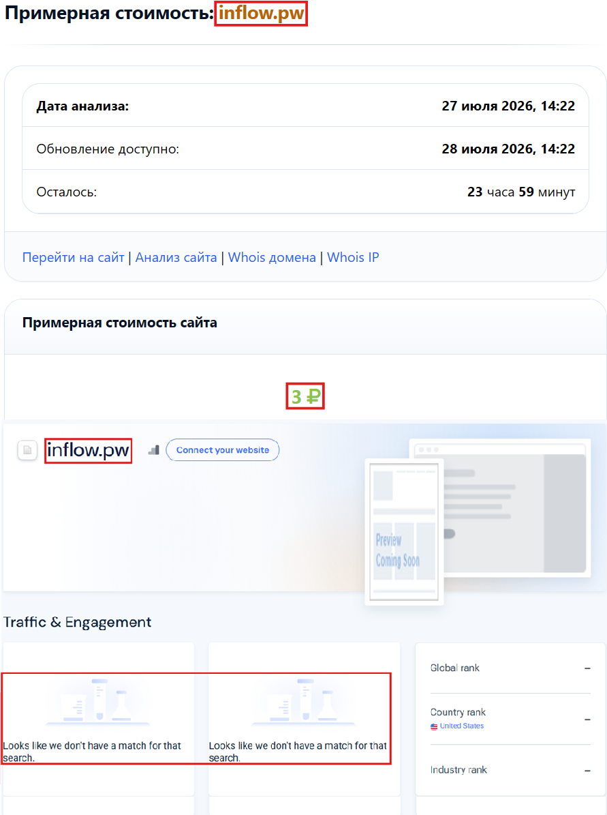Screen dimensions: 607x815
Task: Click the 'Осталось:' label
Action: pyautogui.click(x=67, y=192)
